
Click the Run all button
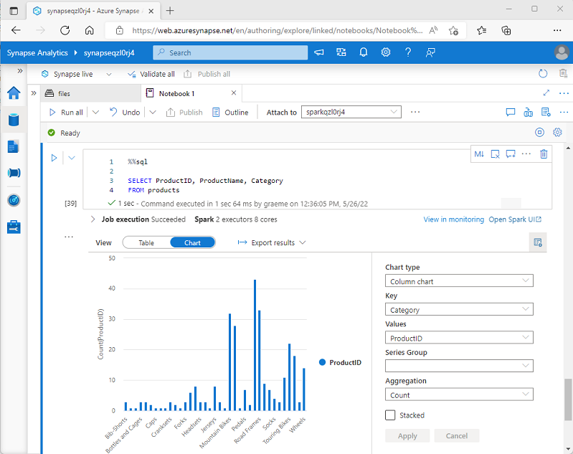coord(66,112)
